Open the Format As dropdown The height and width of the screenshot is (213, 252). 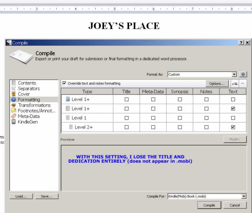point(234,74)
